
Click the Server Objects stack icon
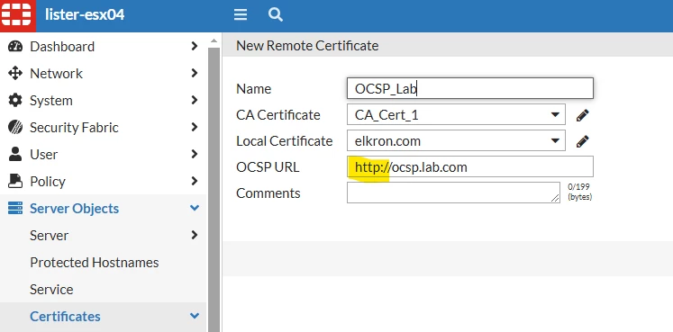click(x=15, y=208)
